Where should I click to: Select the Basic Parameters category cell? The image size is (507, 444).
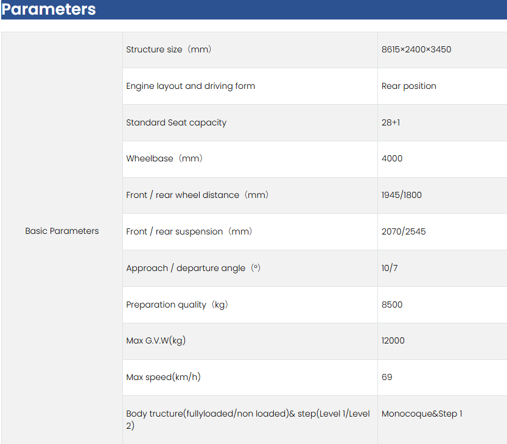point(61,231)
